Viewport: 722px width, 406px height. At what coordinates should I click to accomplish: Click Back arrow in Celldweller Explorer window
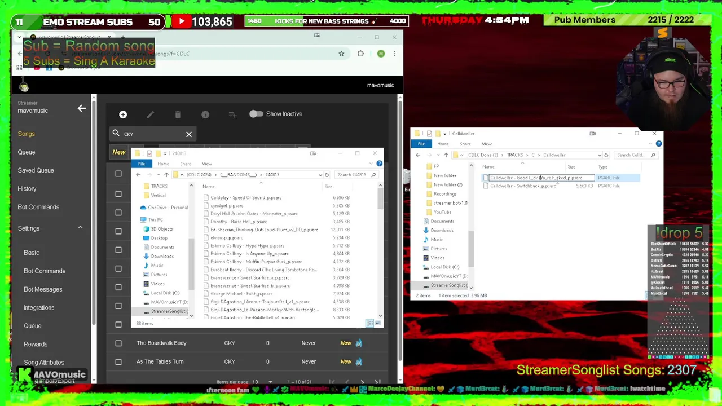[418, 155]
